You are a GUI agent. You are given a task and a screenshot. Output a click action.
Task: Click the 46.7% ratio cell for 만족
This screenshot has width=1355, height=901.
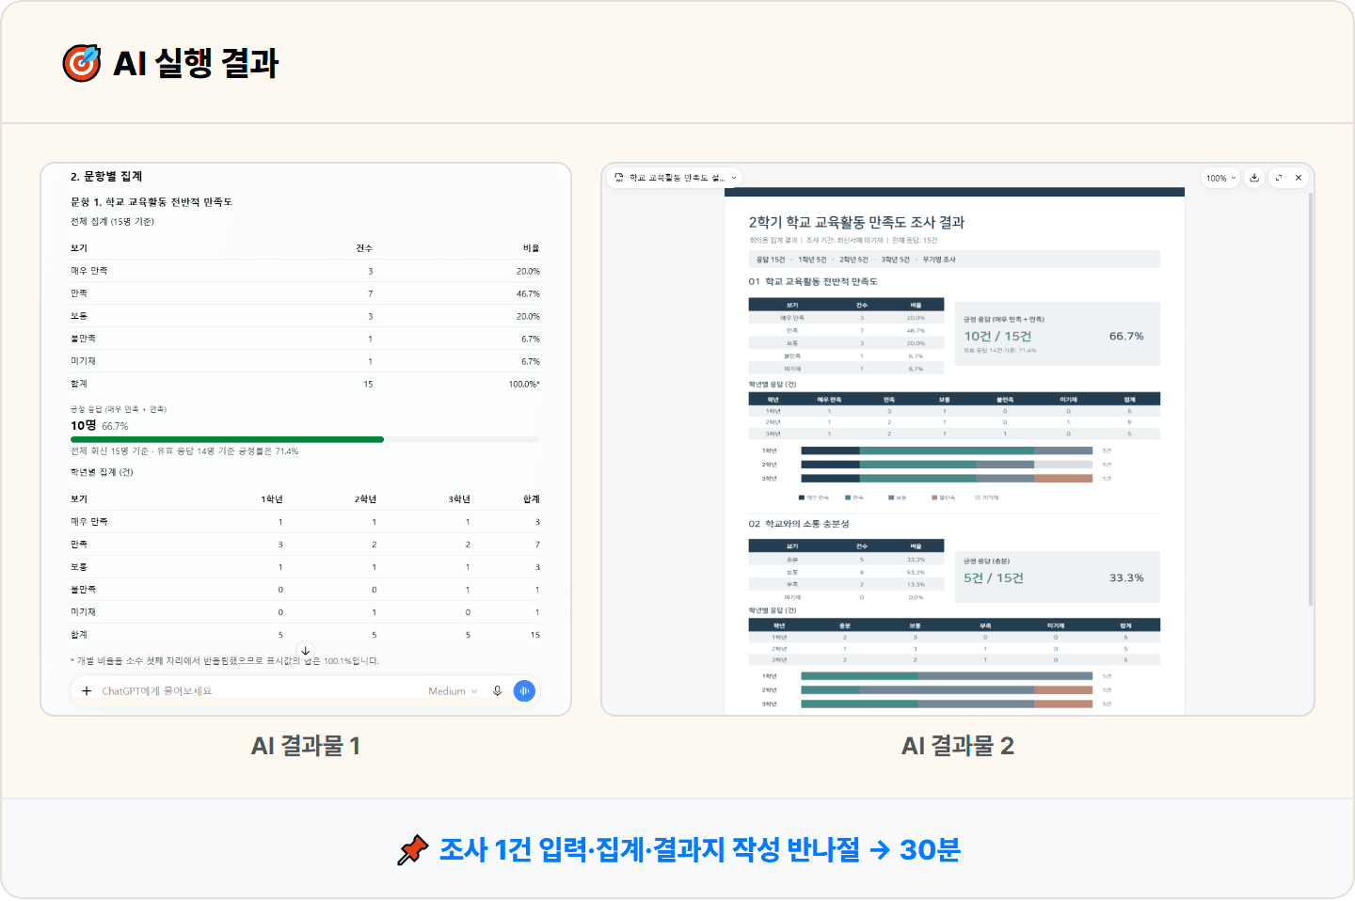tap(528, 293)
